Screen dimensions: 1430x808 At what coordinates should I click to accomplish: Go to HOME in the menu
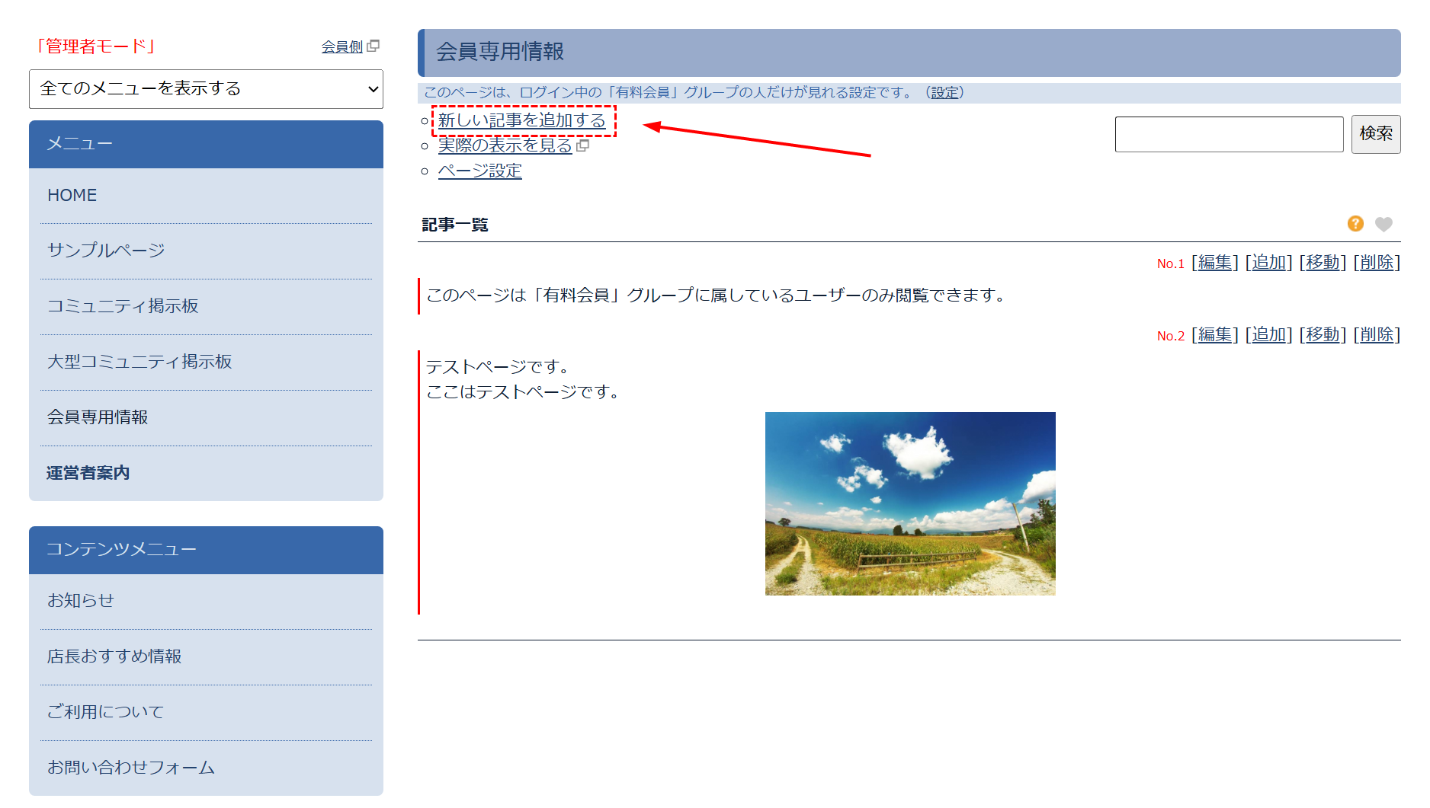pyautogui.click(x=72, y=195)
